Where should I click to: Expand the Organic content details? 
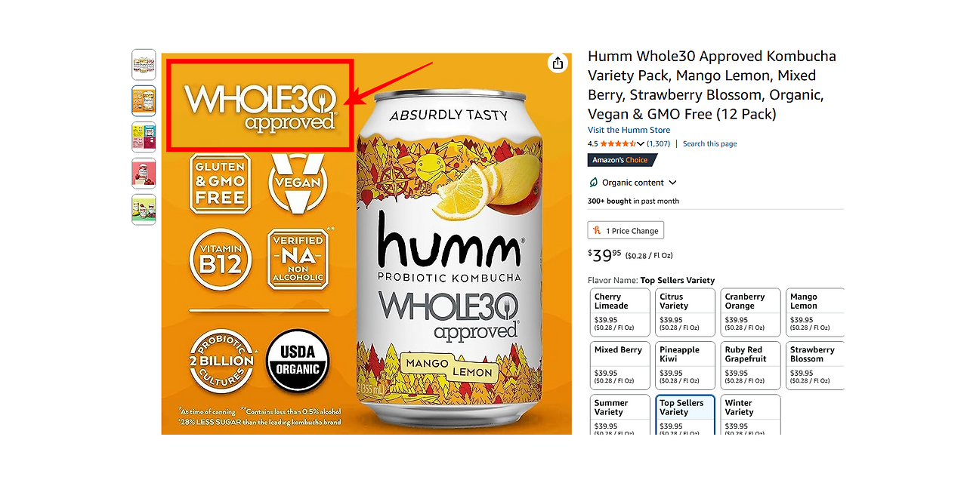tap(672, 183)
